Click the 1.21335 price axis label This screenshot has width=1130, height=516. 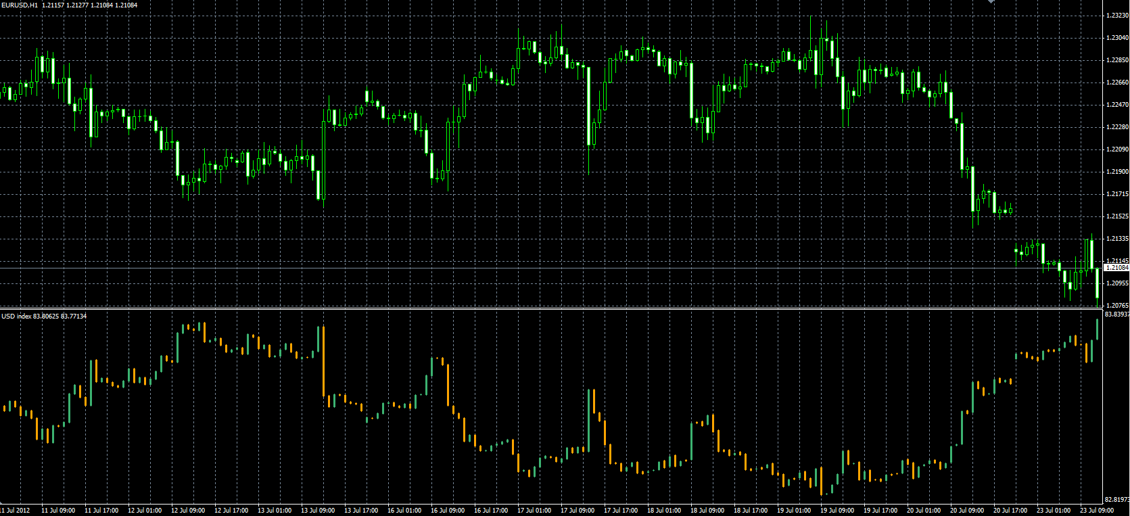pyautogui.click(x=1117, y=239)
